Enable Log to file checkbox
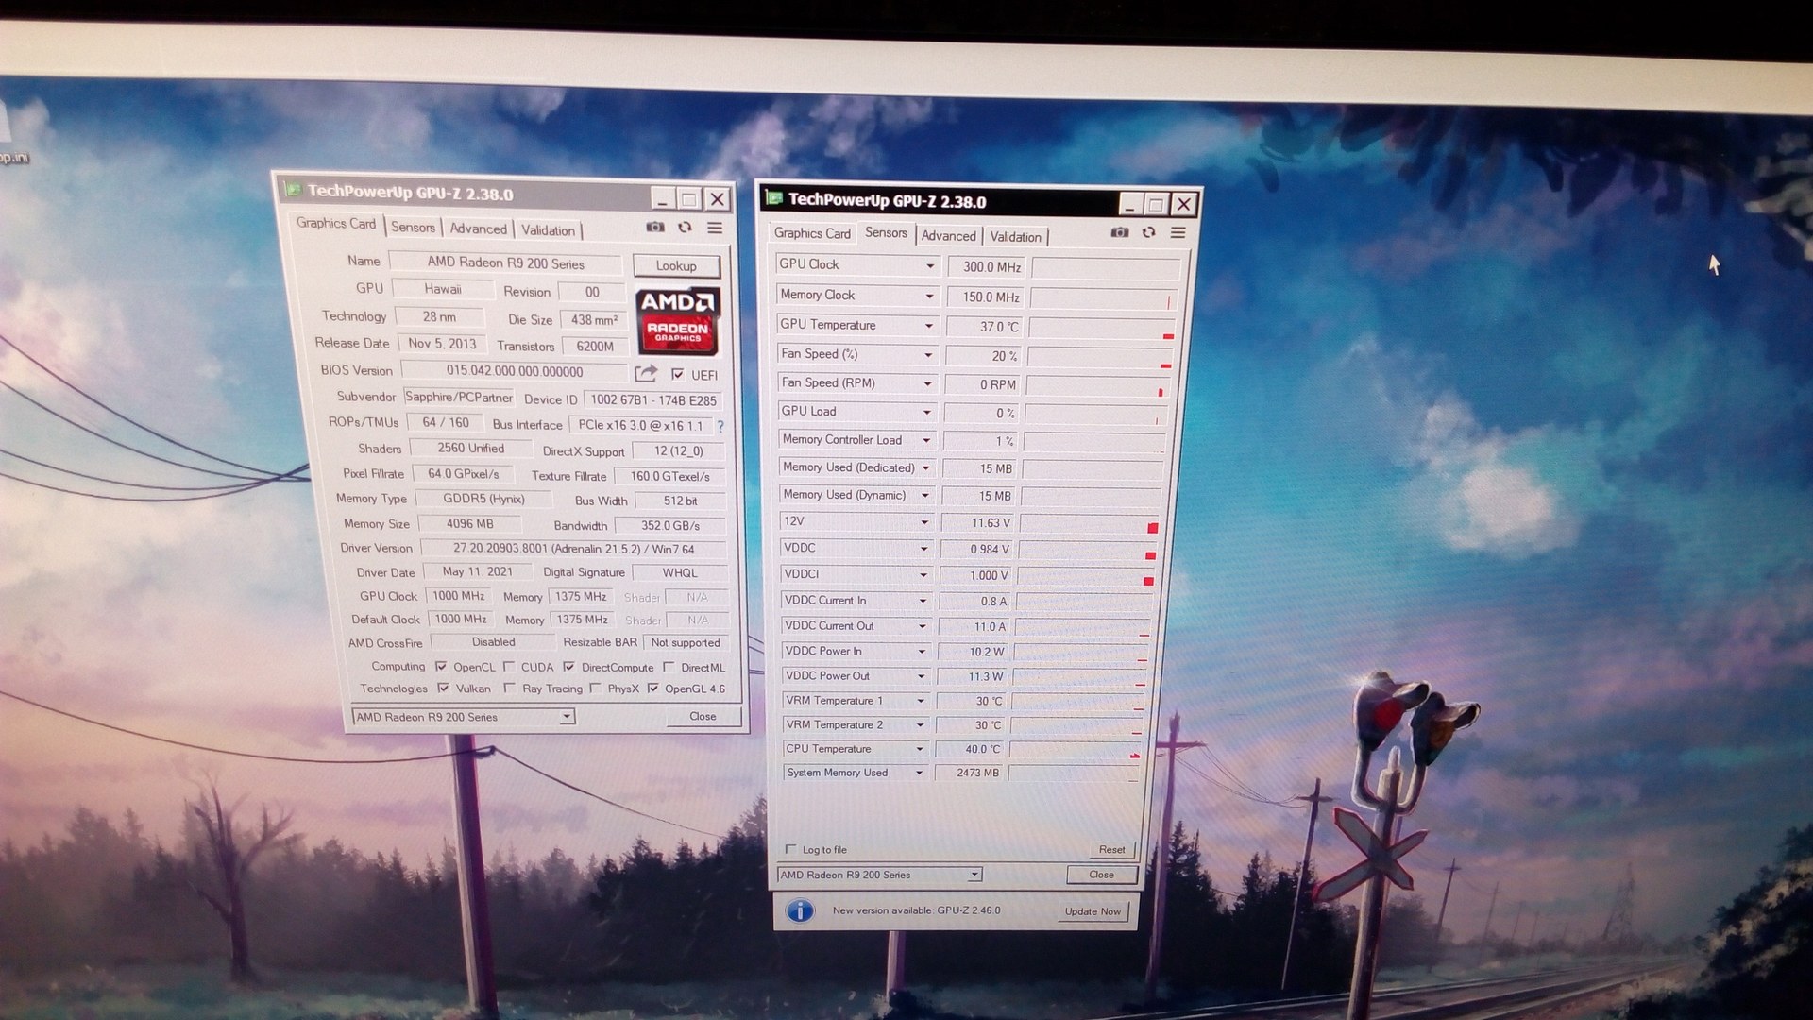 [790, 849]
